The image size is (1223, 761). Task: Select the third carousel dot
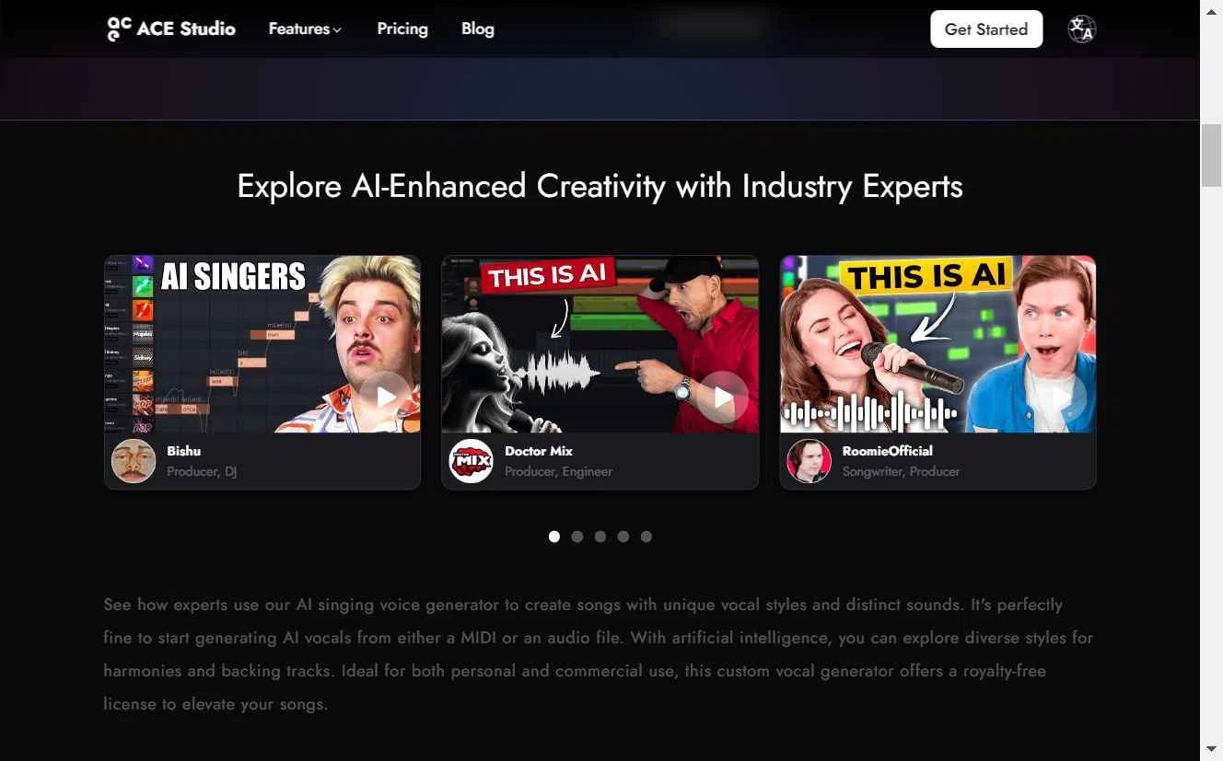(600, 536)
